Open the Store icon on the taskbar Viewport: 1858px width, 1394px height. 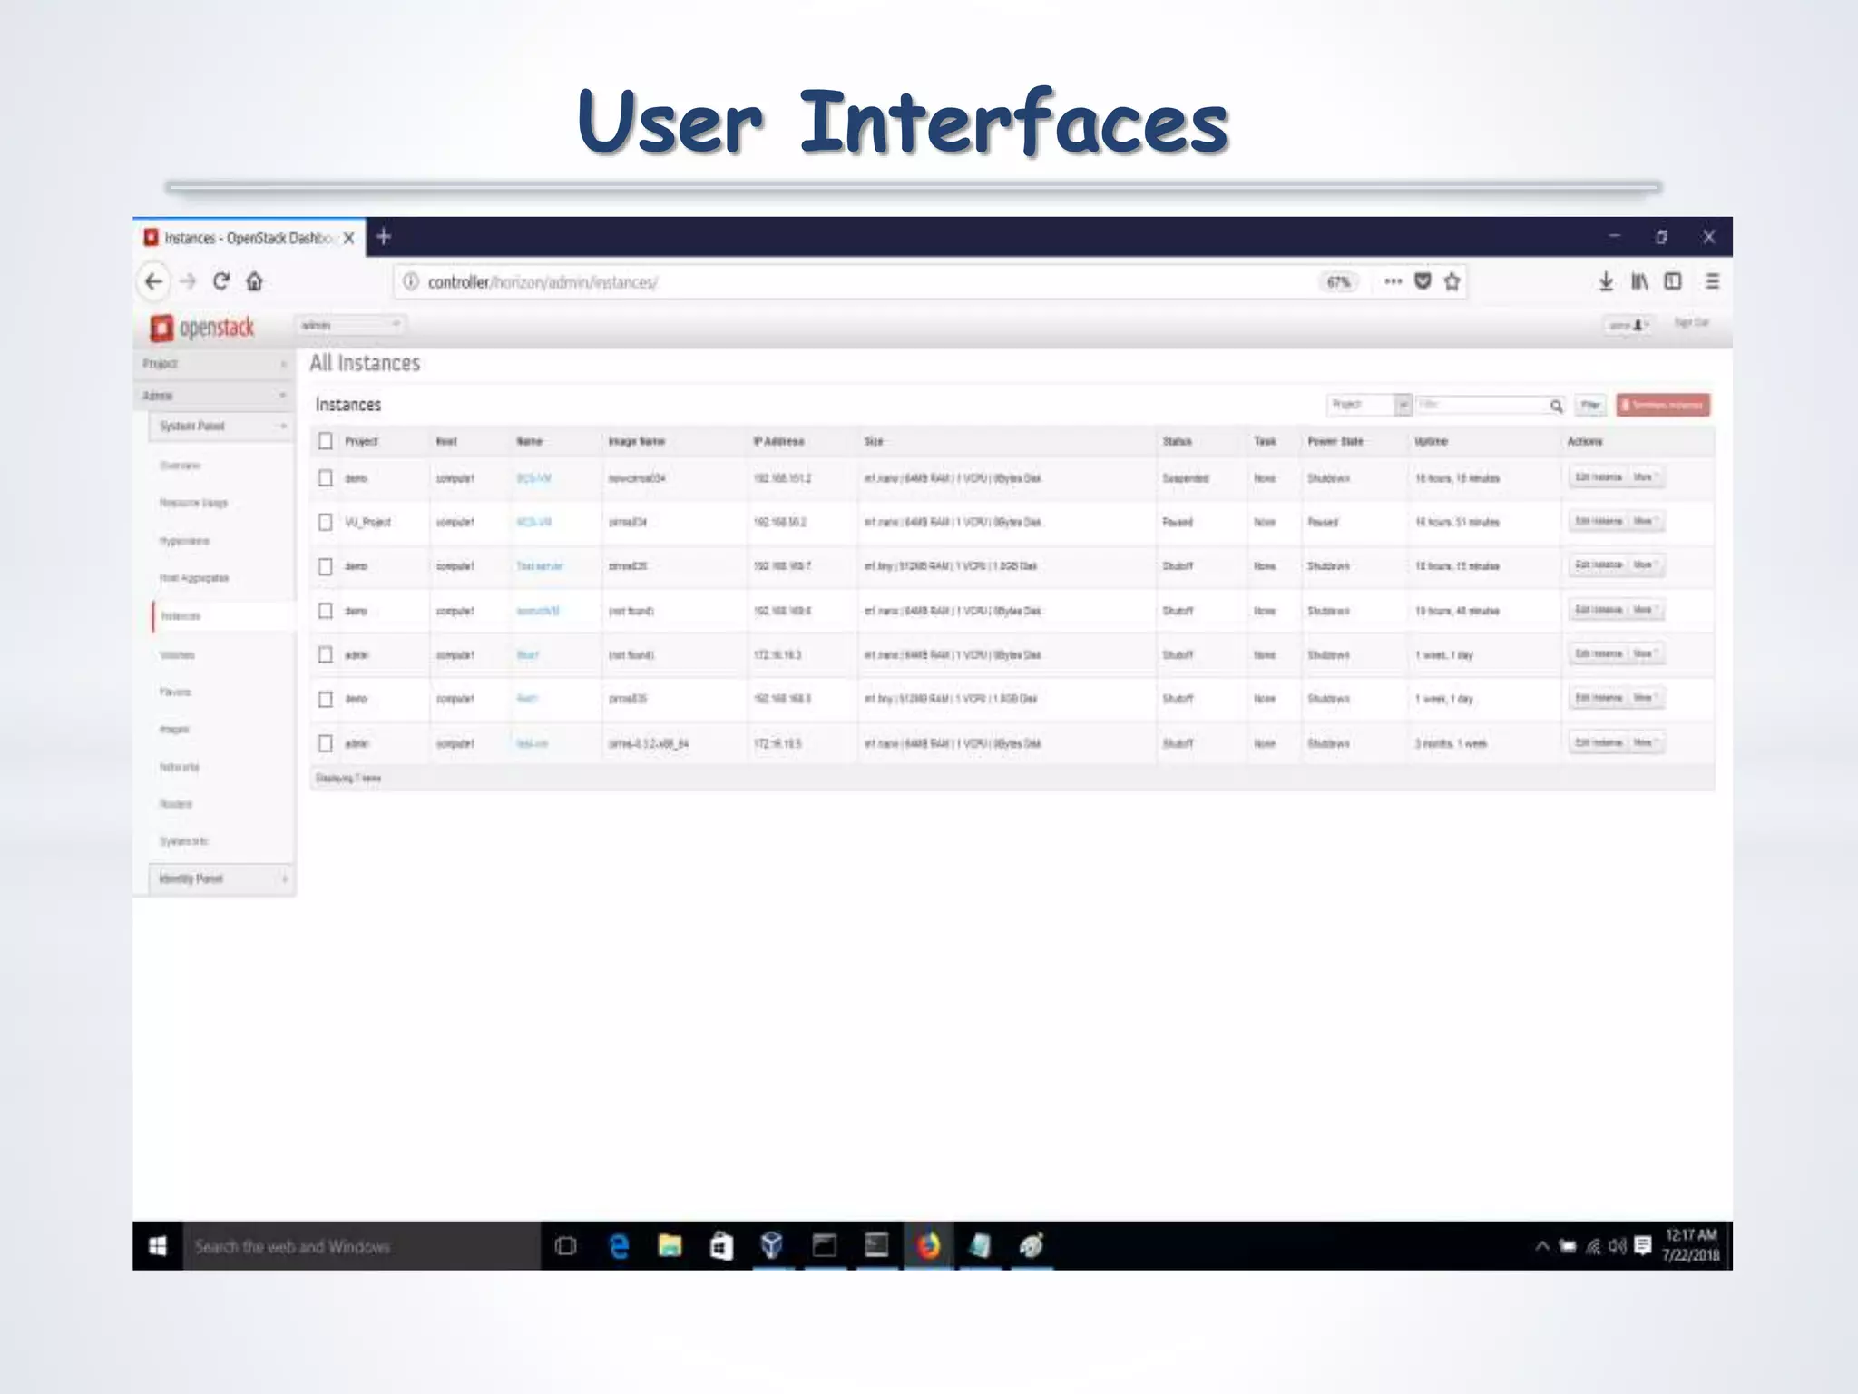click(721, 1246)
